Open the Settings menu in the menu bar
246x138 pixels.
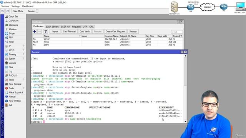click(x=15, y=7)
